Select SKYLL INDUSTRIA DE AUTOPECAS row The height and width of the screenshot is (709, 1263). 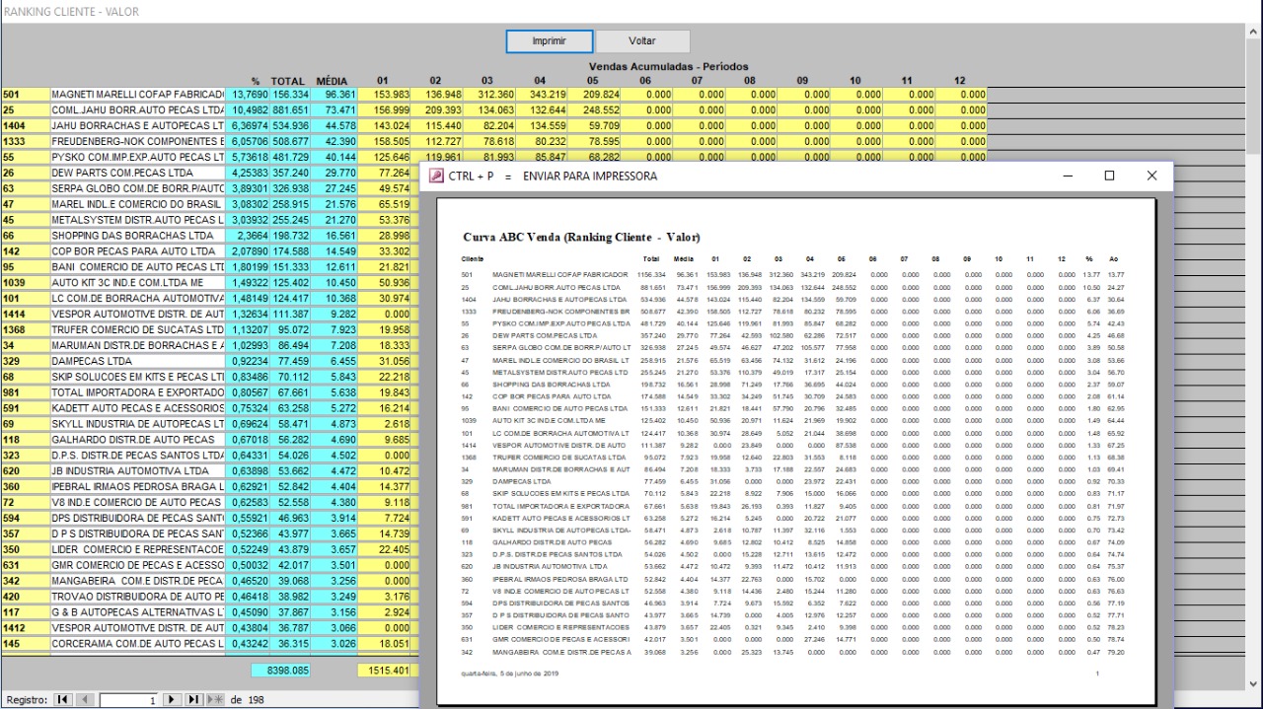(138, 424)
